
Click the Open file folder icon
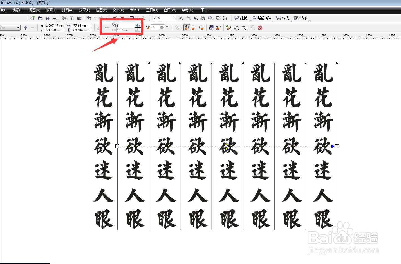[40, 18]
